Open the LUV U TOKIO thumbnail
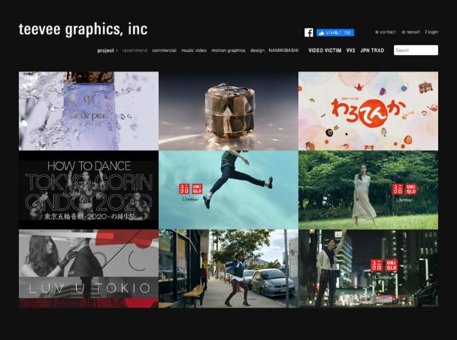This screenshot has width=457, height=340. coord(89,269)
